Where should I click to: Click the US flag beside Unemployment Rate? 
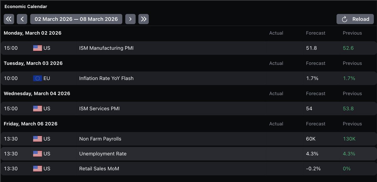[37, 154]
